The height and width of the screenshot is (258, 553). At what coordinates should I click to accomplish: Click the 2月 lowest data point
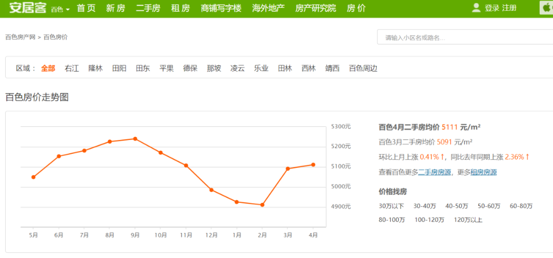(262, 205)
